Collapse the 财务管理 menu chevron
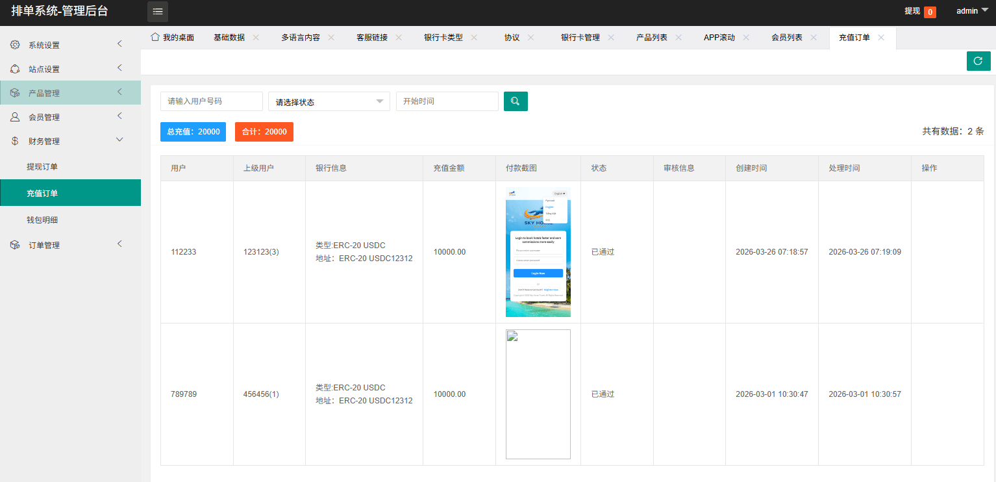Screen dimensions: 996x482 pos(119,140)
